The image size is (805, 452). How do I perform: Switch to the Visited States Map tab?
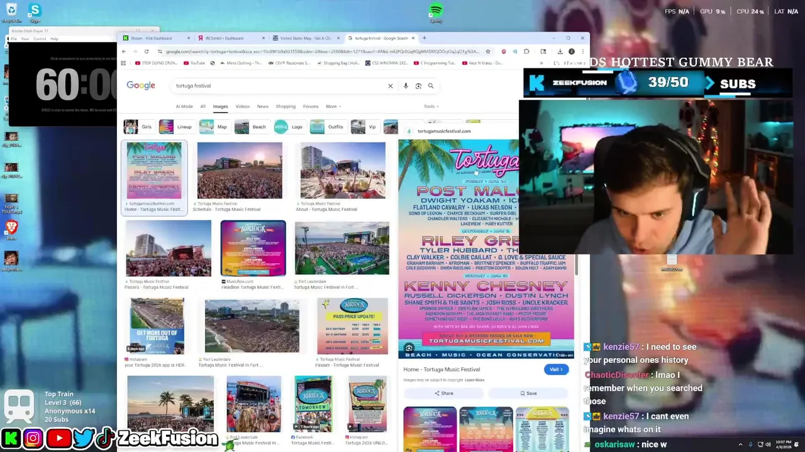[x=306, y=38]
